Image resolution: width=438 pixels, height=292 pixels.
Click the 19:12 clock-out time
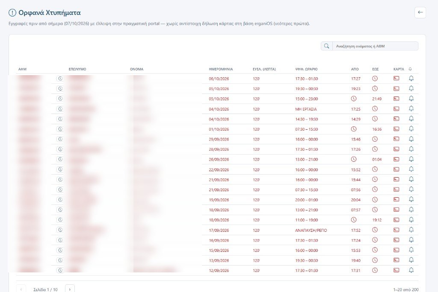point(377,220)
